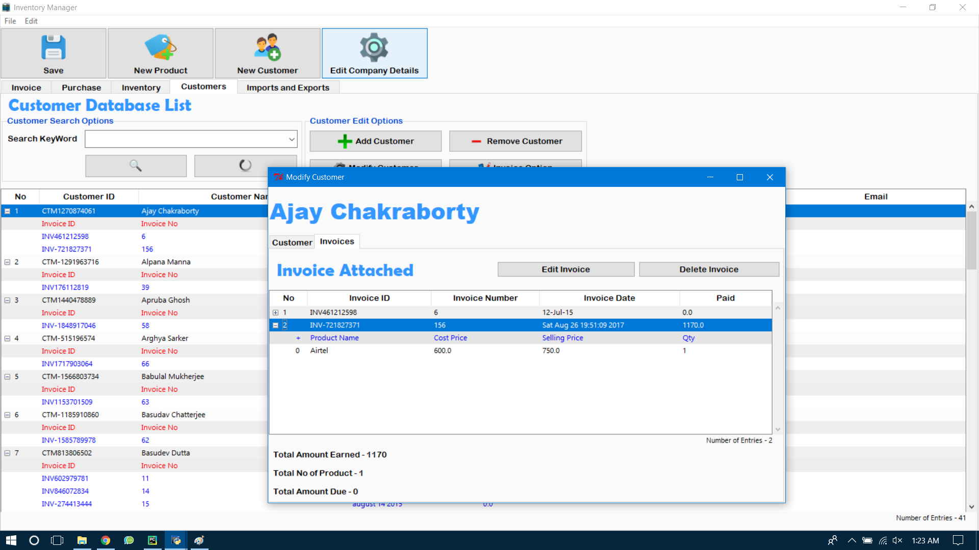Click the New Customer people icon
The image size is (979, 550).
tap(268, 47)
